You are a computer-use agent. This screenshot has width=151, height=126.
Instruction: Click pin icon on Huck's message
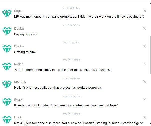pos(145,117)
